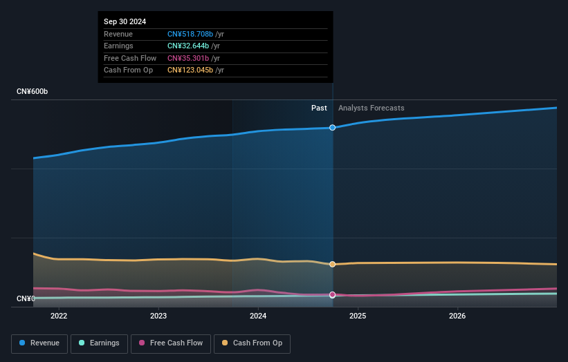Screen dimensions: 568x362
Task: Toggle the Cash From Op legend series
Action: 252,343
